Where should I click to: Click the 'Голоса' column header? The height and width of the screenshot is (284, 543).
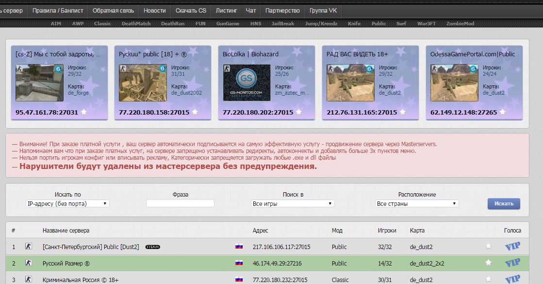[512, 230]
